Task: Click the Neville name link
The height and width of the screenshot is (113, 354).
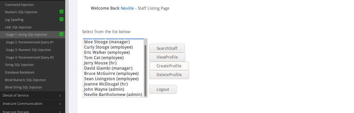Action: 127,8
